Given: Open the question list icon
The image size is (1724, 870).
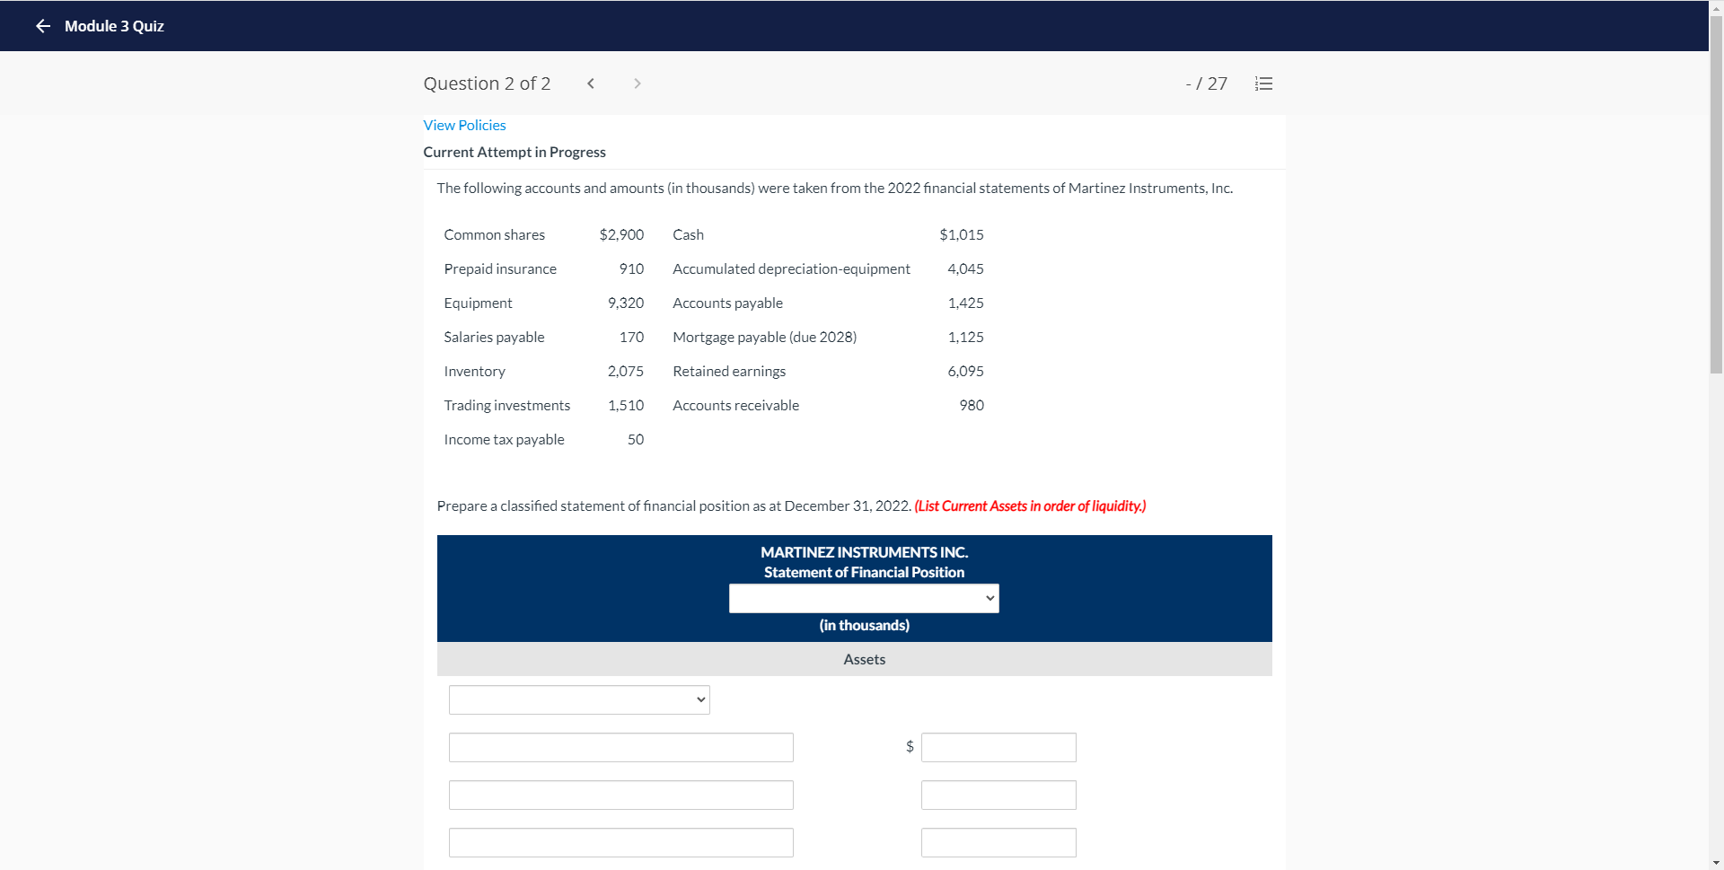Looking at the screenshot, I should pyautogui.click(x=1263, y=83).
